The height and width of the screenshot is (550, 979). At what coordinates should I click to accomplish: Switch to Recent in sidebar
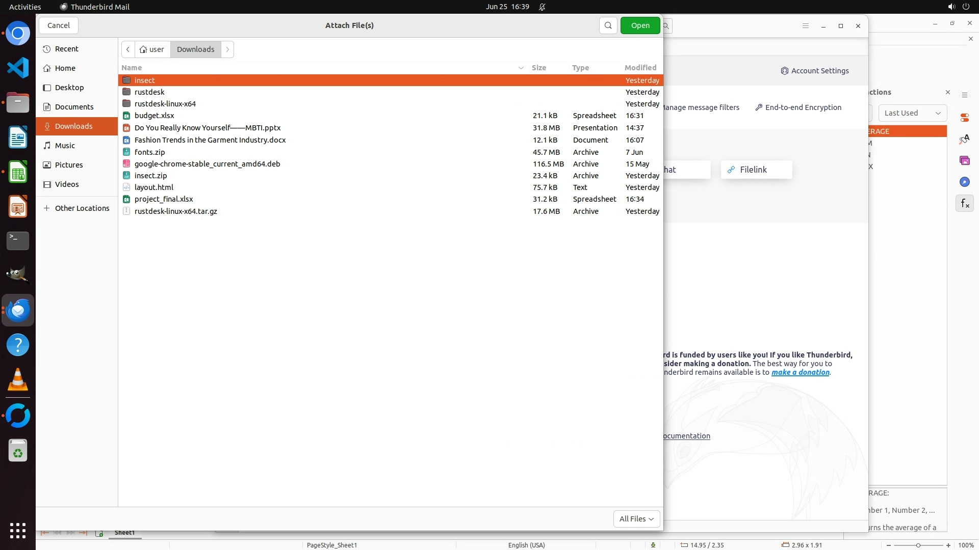[x=66, y=49]
